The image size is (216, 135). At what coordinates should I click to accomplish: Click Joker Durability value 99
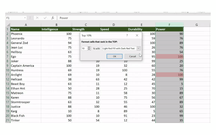(141, 61)
